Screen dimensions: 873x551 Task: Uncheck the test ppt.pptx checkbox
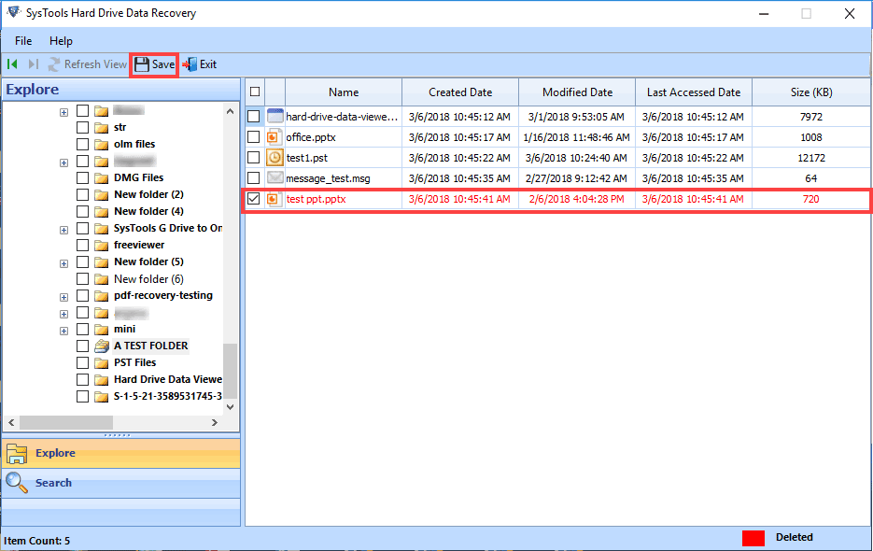click(254, 199)
